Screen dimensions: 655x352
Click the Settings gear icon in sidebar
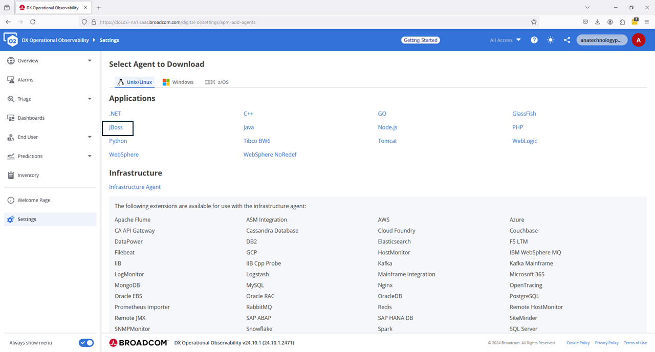point(11,219)
